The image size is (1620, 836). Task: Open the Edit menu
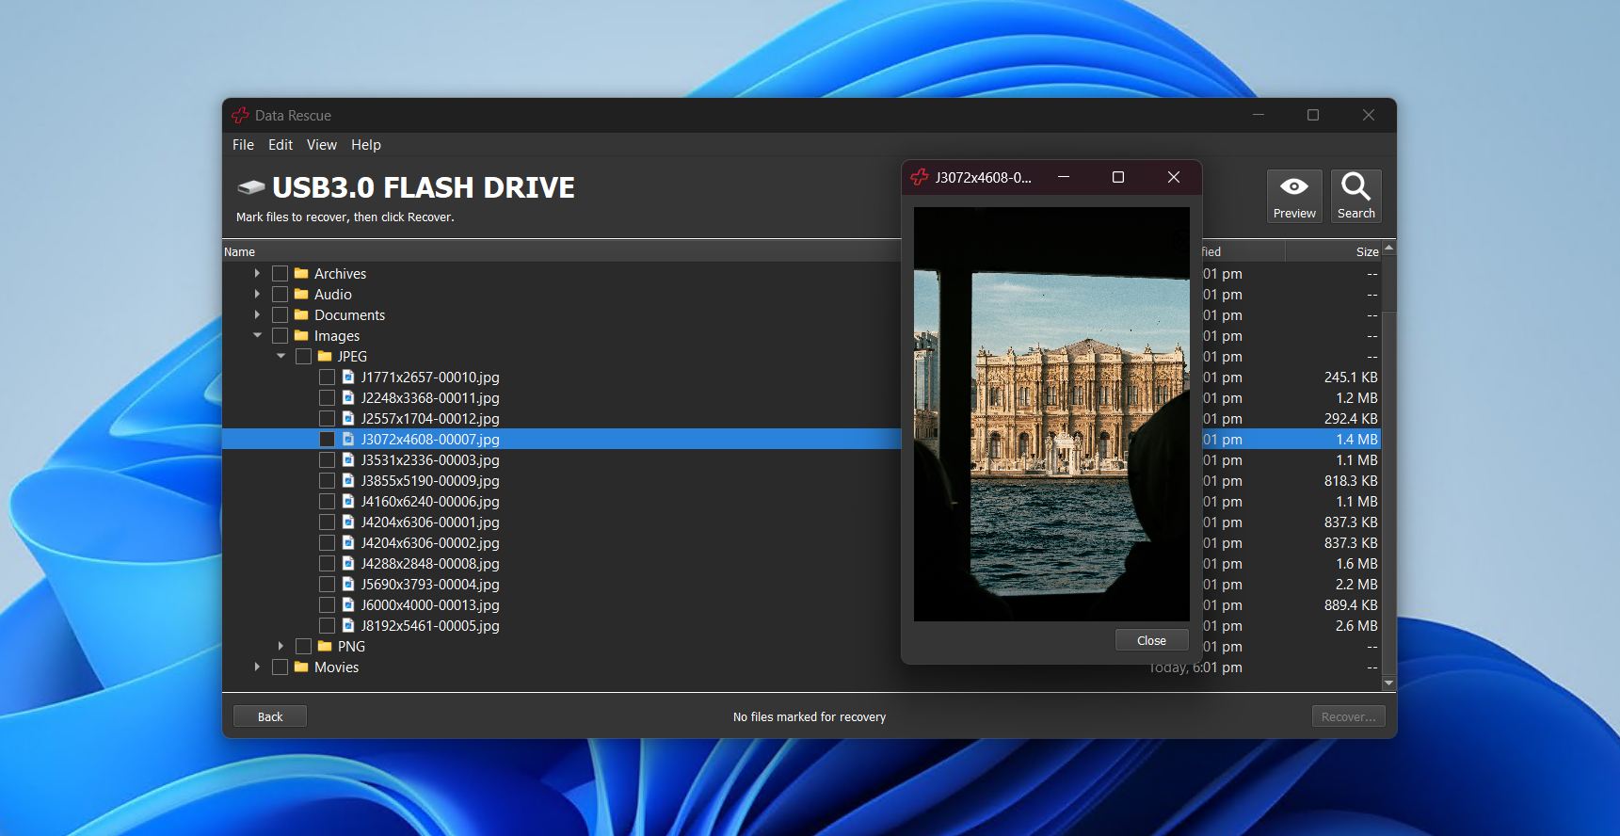point(281,145)
